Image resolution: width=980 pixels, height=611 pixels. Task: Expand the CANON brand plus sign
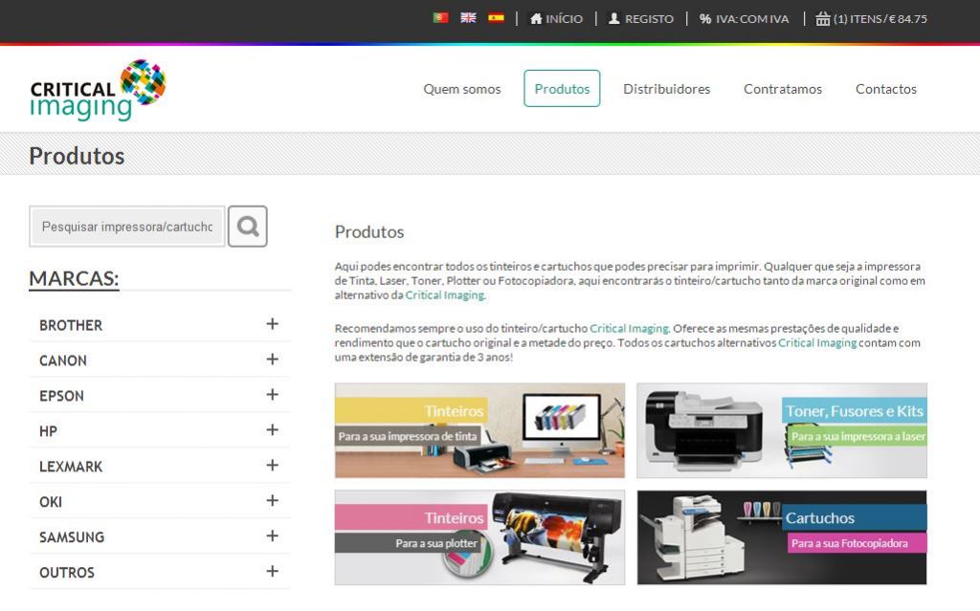coord(272,360)
